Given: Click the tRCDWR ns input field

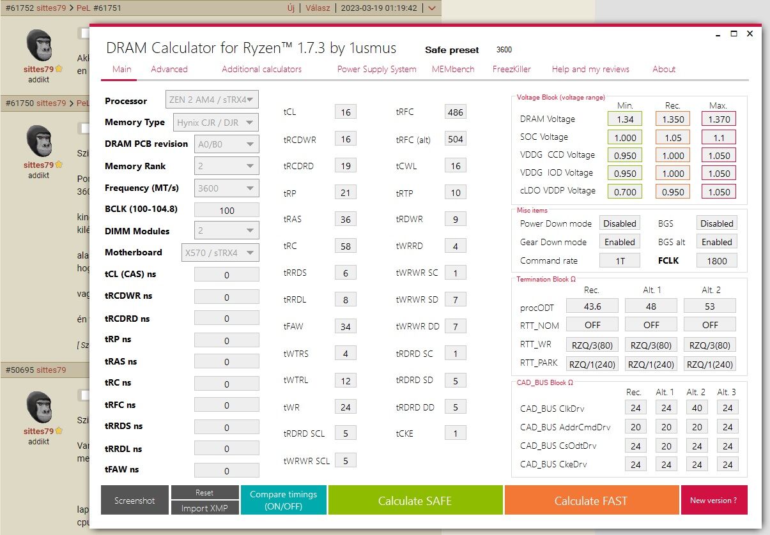Looking at the screenshot, I should click(226, 297).
